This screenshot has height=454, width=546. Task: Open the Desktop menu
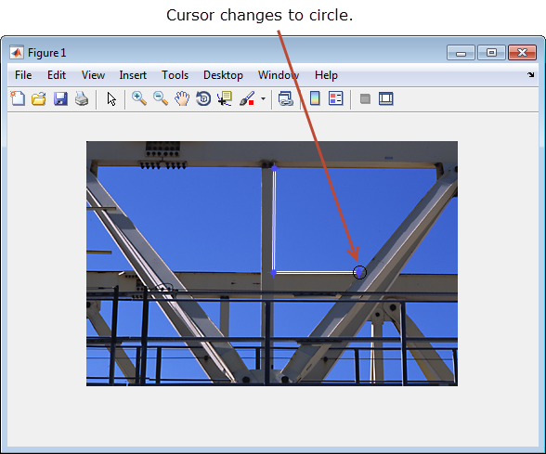[223, 75]
